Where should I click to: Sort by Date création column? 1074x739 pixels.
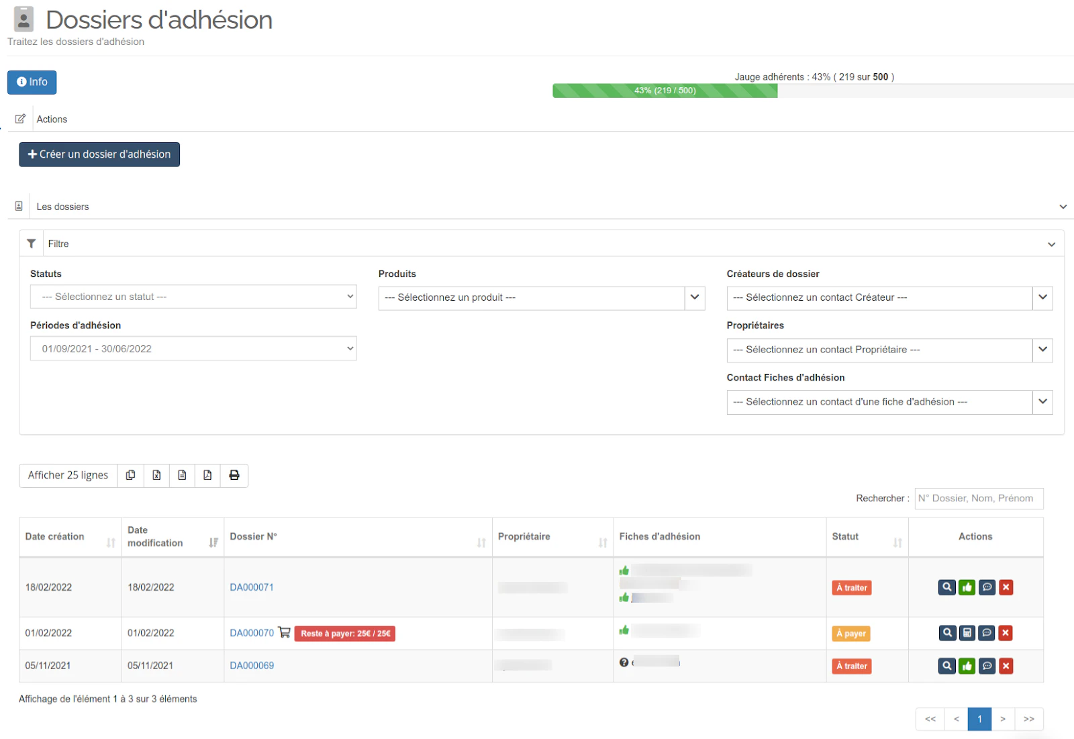point(70,537)
